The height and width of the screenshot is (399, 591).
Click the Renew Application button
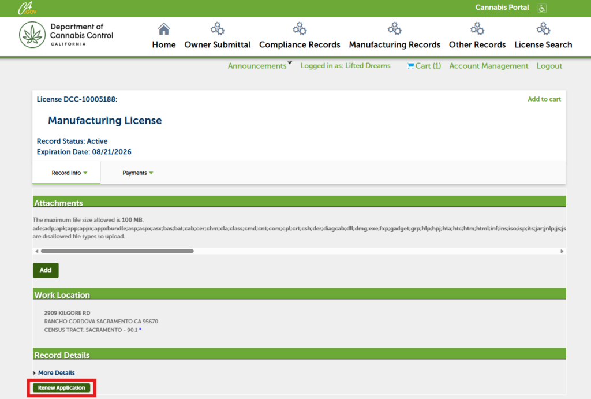(61, 387)
